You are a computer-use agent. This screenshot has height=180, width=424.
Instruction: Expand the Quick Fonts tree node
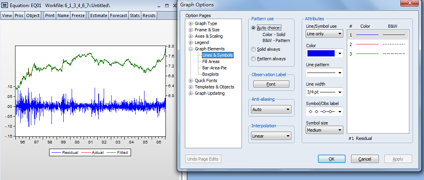click(x=191, y=80)
